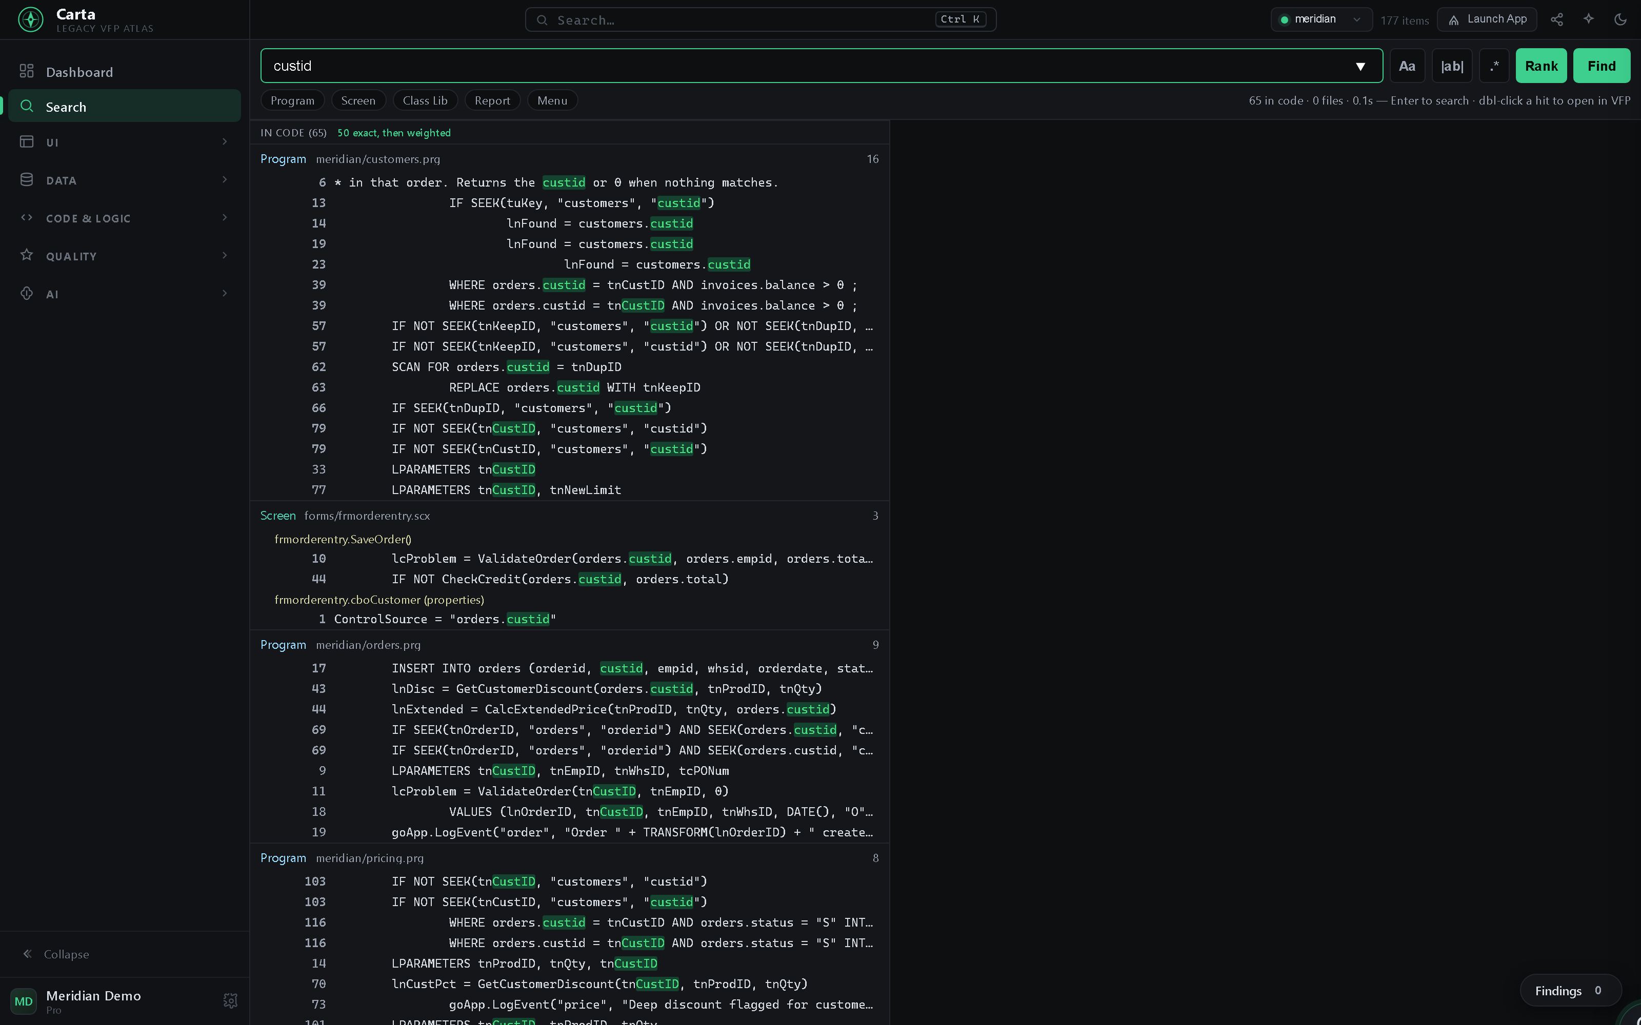Screen dimensions: 1641x1025
Task: Select hit line 70 lnCustPct = GetCustomerDiscount
Action: tap(570, 983)
